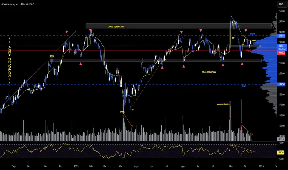Image resolution: width=288 pixels, height=170 pixels.
Task: Click the Jun label on time axis
Action: (x=152, y=166)
